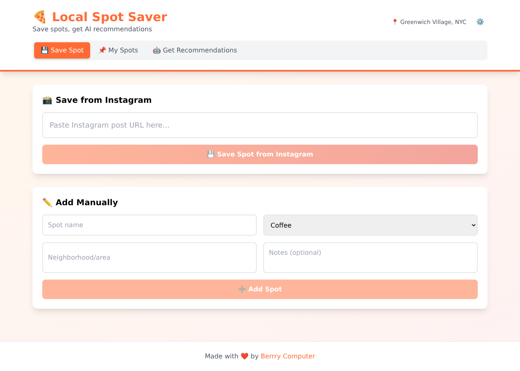Viewport: 520px width, 371px height.
Task: Click the Instagram post URL field
Action: pyautogui.click(x=260, y=125)
